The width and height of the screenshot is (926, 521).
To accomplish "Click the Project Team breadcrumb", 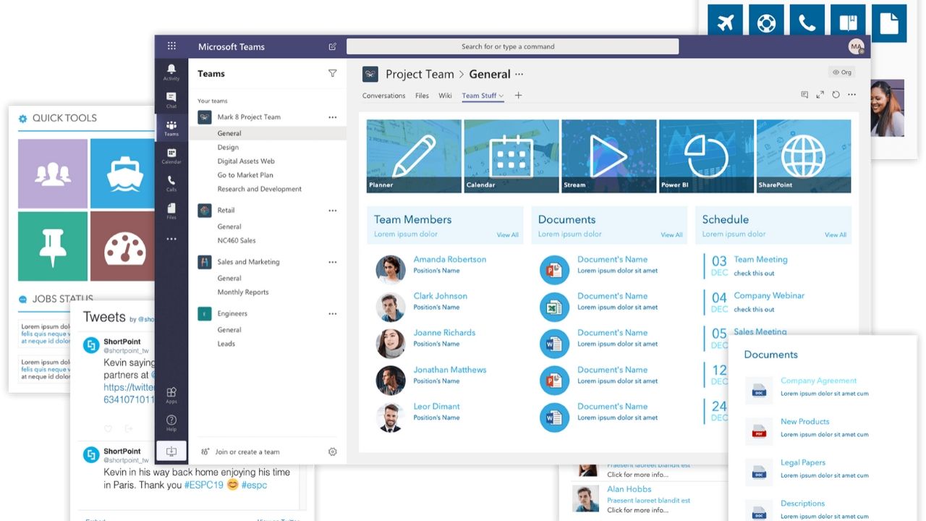I will (x=420, y=74).
